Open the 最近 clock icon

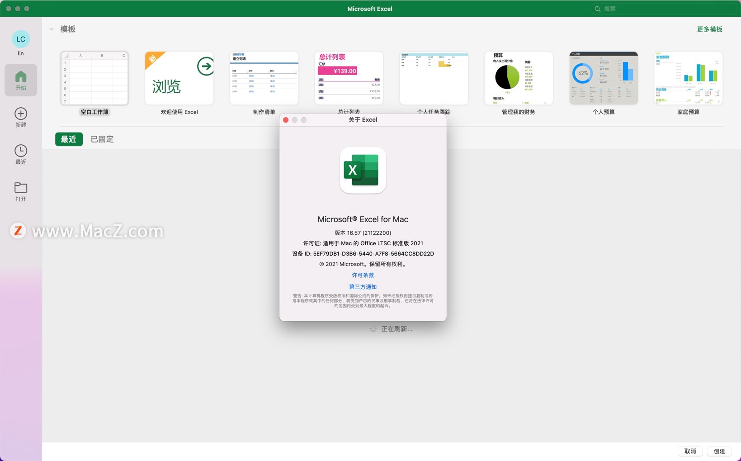(x=21, y=151)
